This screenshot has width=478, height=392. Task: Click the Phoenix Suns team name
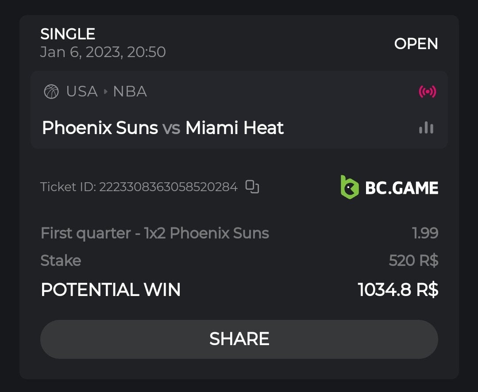coord(100,128)
